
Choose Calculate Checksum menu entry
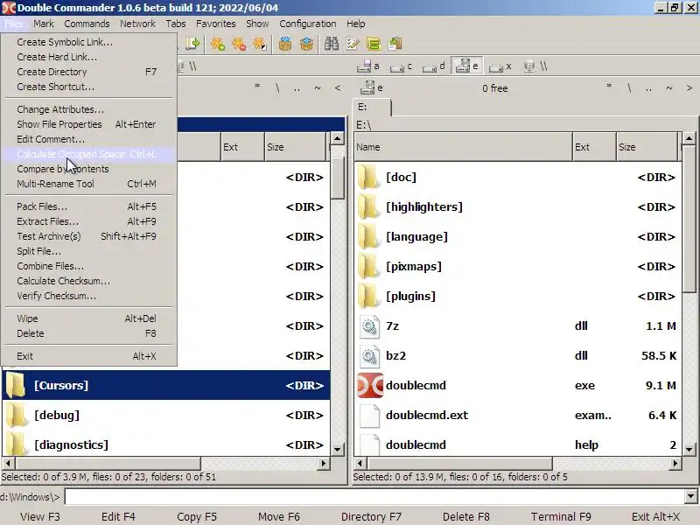coord(87,281)
